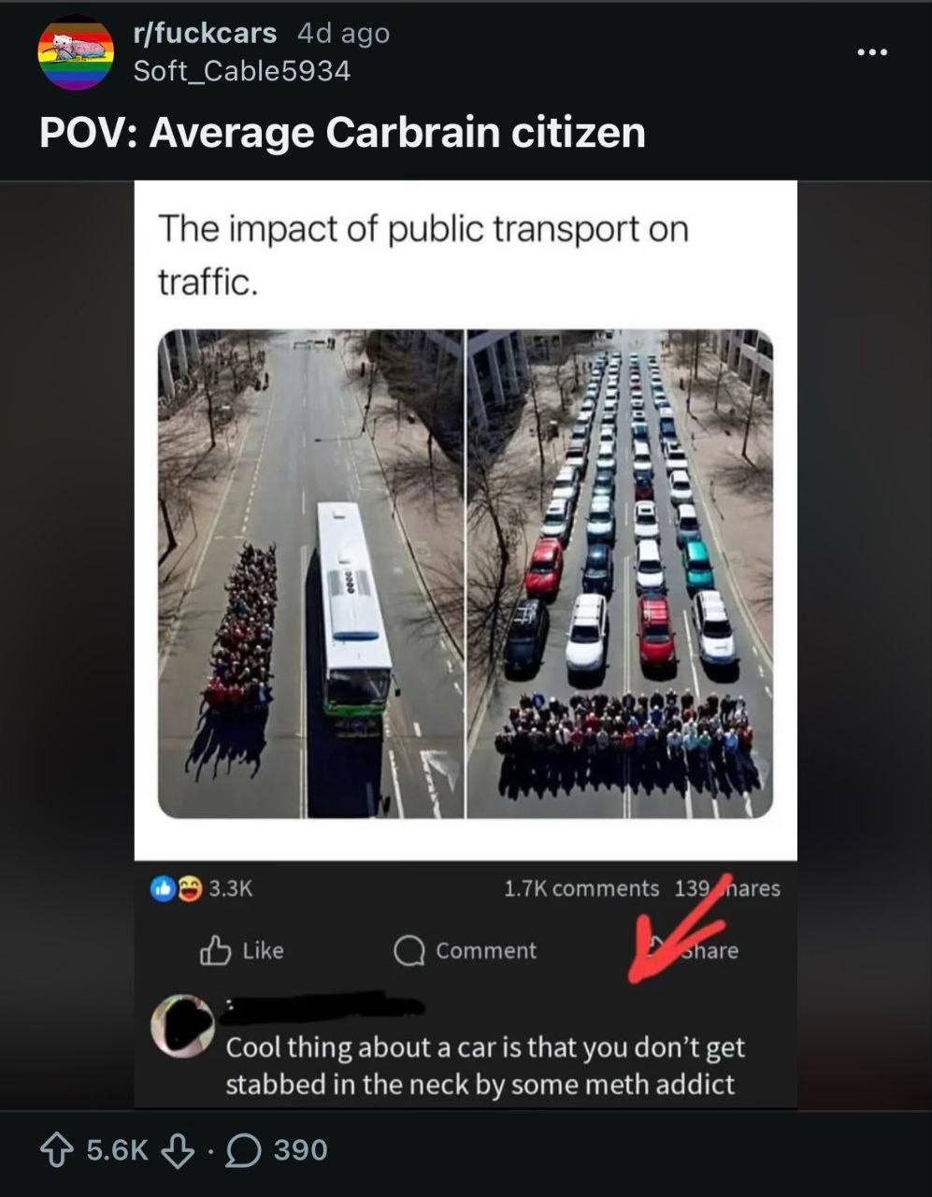Open the post title 'POV: Average Carbrain citizen'
Viewport: 932px width, 1197px height.
pos(342,133)
